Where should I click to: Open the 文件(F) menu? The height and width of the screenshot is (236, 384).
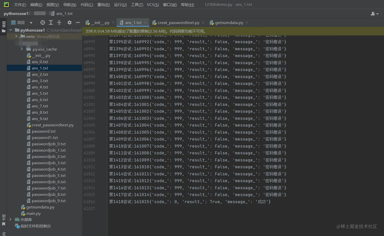pos(20,5)
